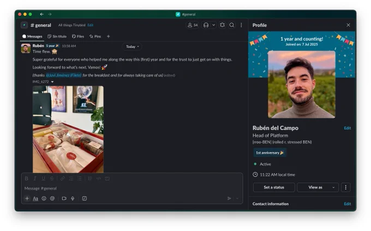Record a video clip with camera icon
Viewport: 371px width, 231px height.
64,198
